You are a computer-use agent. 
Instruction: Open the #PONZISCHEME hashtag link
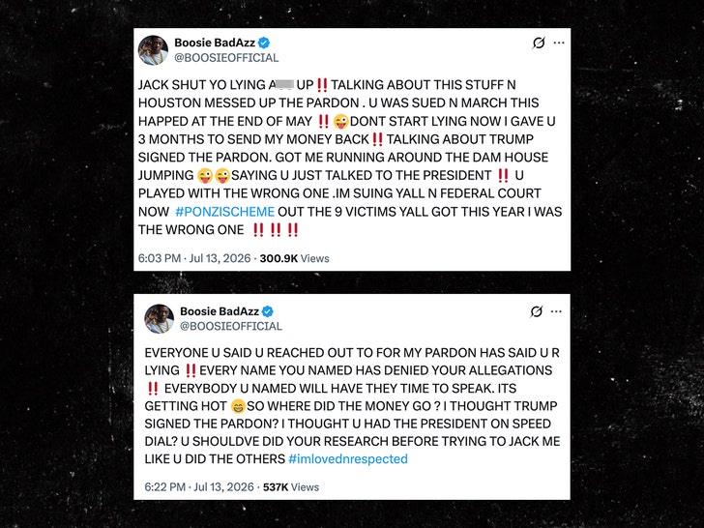pyautogui.click(x=224, y=212)
